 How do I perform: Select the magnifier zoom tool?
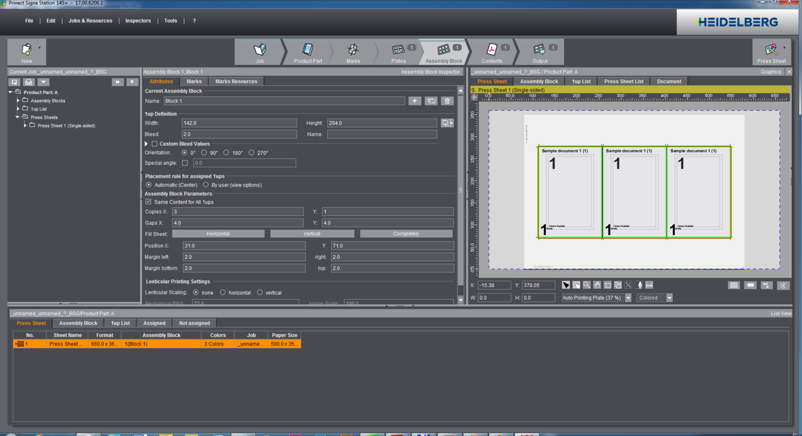[x=587, y=285]
